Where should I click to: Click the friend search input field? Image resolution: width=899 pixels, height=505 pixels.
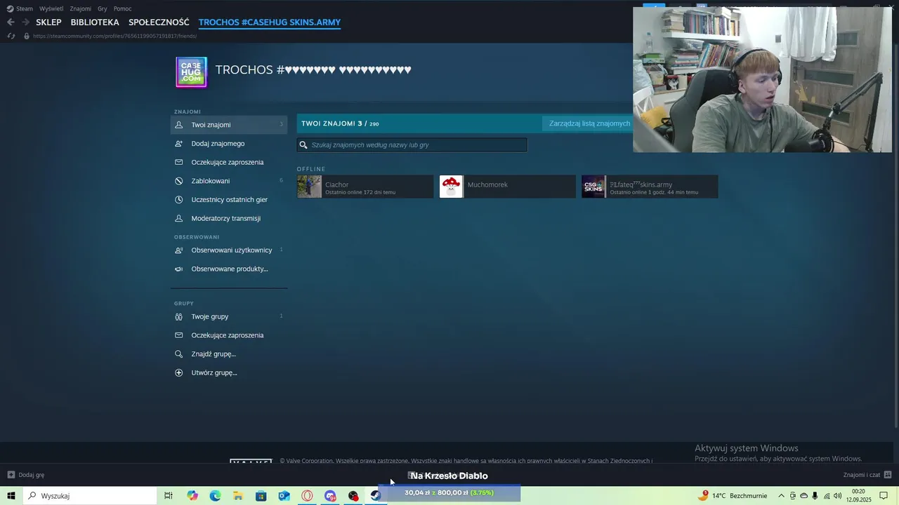412,144
